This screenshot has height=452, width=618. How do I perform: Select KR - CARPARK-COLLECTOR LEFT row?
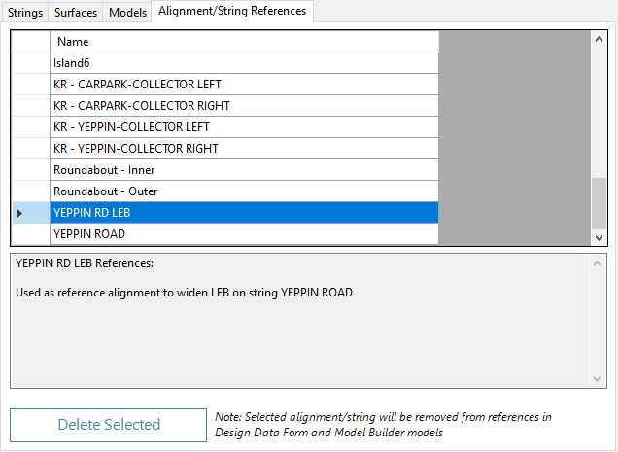[243, 85]
